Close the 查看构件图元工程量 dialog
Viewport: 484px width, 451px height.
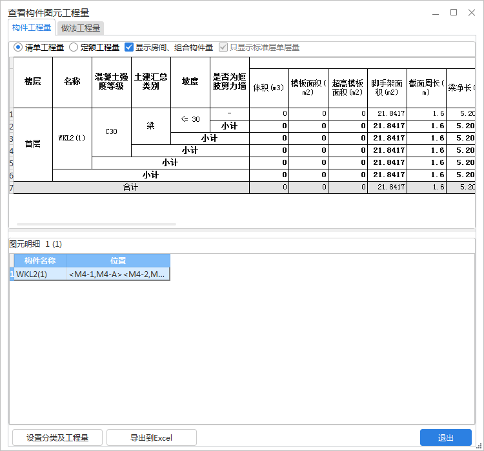[x=472, y=13]
